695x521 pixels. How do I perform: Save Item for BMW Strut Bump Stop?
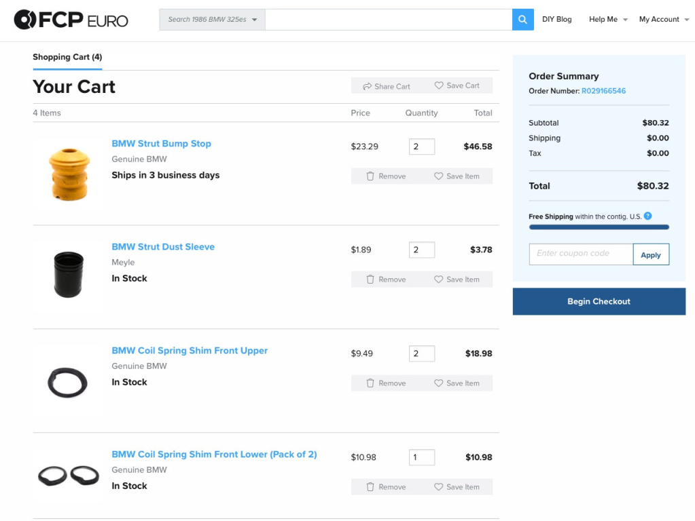coord(457,176)
